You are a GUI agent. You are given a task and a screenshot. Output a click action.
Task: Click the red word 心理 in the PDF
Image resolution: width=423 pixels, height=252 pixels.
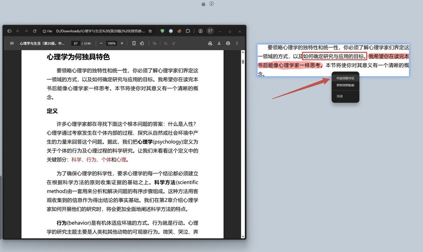pos(121,160)
